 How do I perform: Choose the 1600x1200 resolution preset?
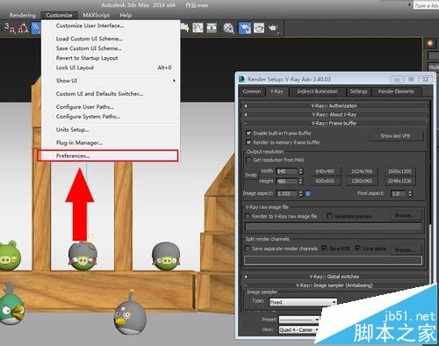pos(399,171)
